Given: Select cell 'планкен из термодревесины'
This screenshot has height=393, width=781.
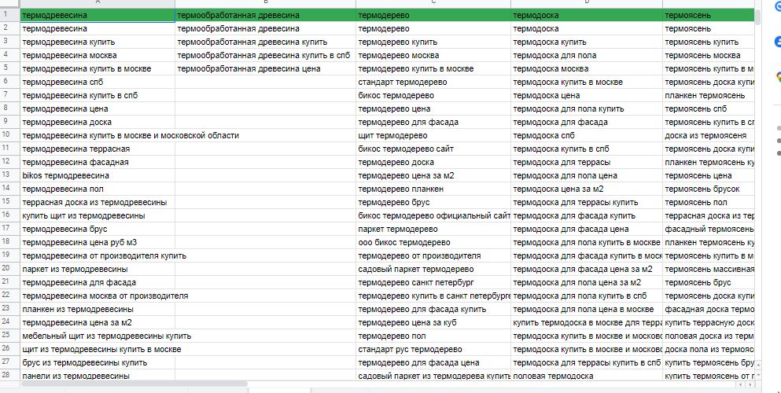Looking at the screenshot, I should 98,309.
